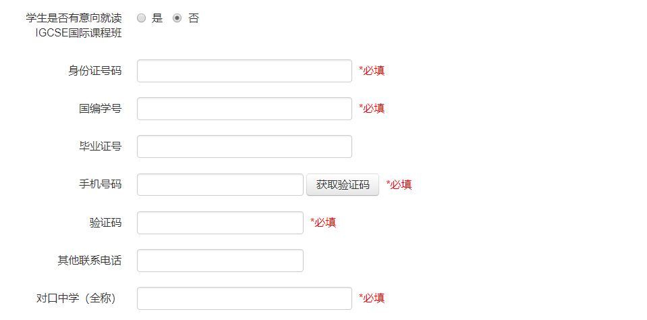Focus the 手机号码 input box
The image size is (647, 320).
(x=220, y=185)
